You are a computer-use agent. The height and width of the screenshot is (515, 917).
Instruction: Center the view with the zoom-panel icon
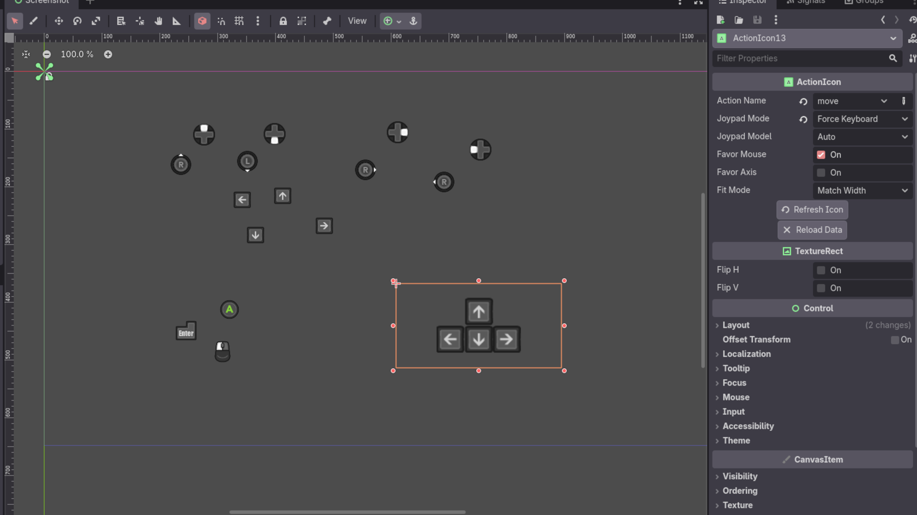(x=26, y=54)
